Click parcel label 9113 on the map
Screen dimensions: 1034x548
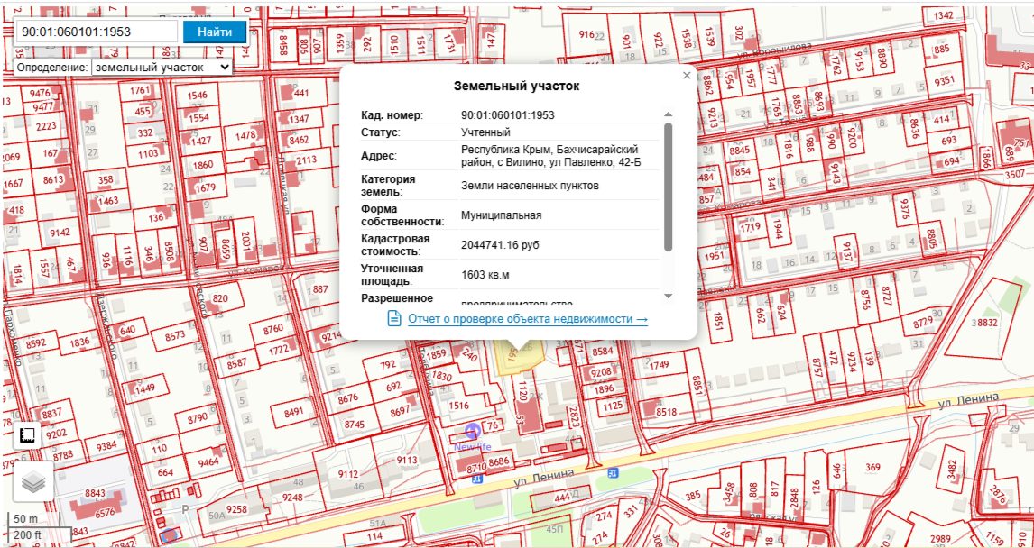[407, 460]
